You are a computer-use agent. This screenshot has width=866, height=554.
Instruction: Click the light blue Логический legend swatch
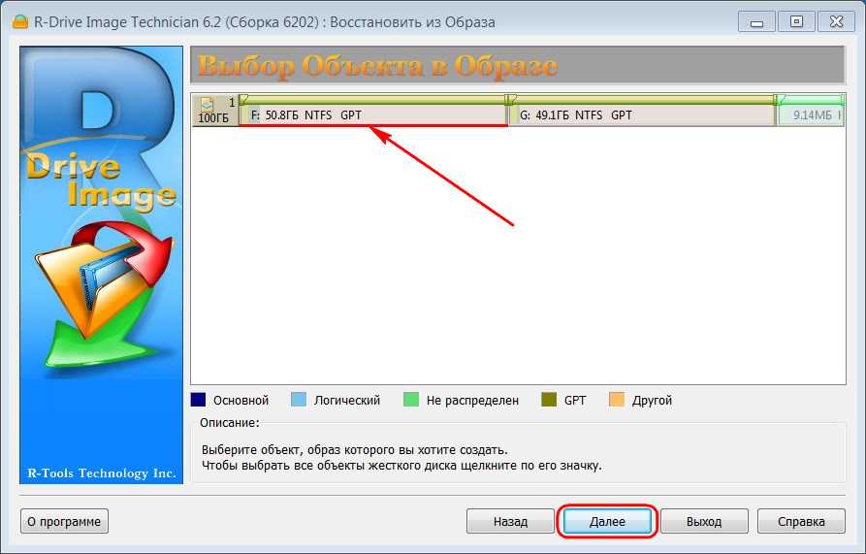pyautogui.click(x=299, y=400)
